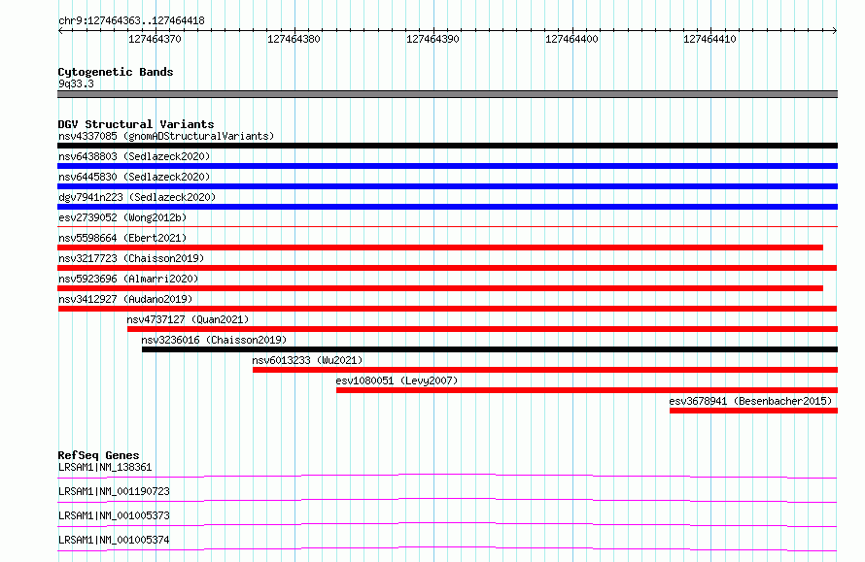Select the red bar under nsv5598664
Viewport: 865px width, 562px height.
[x=440, y=248]
